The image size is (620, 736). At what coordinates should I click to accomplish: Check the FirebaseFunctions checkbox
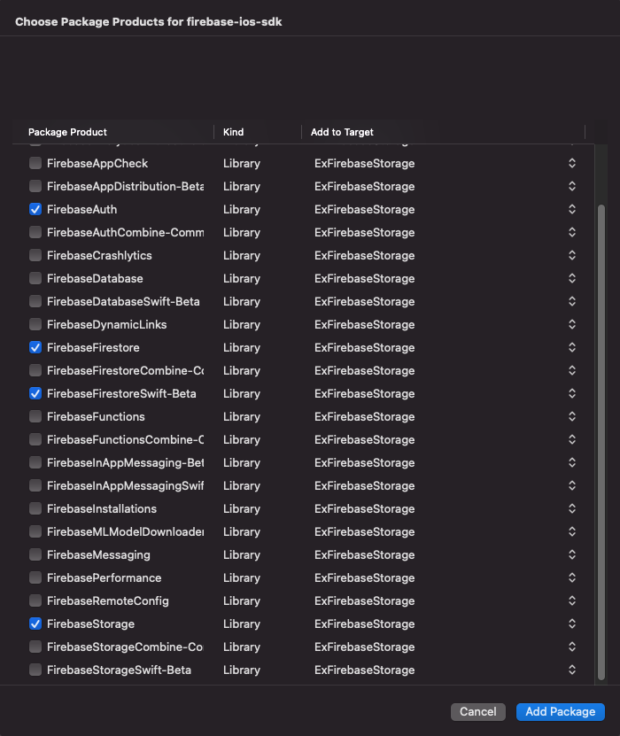(35, 416)
